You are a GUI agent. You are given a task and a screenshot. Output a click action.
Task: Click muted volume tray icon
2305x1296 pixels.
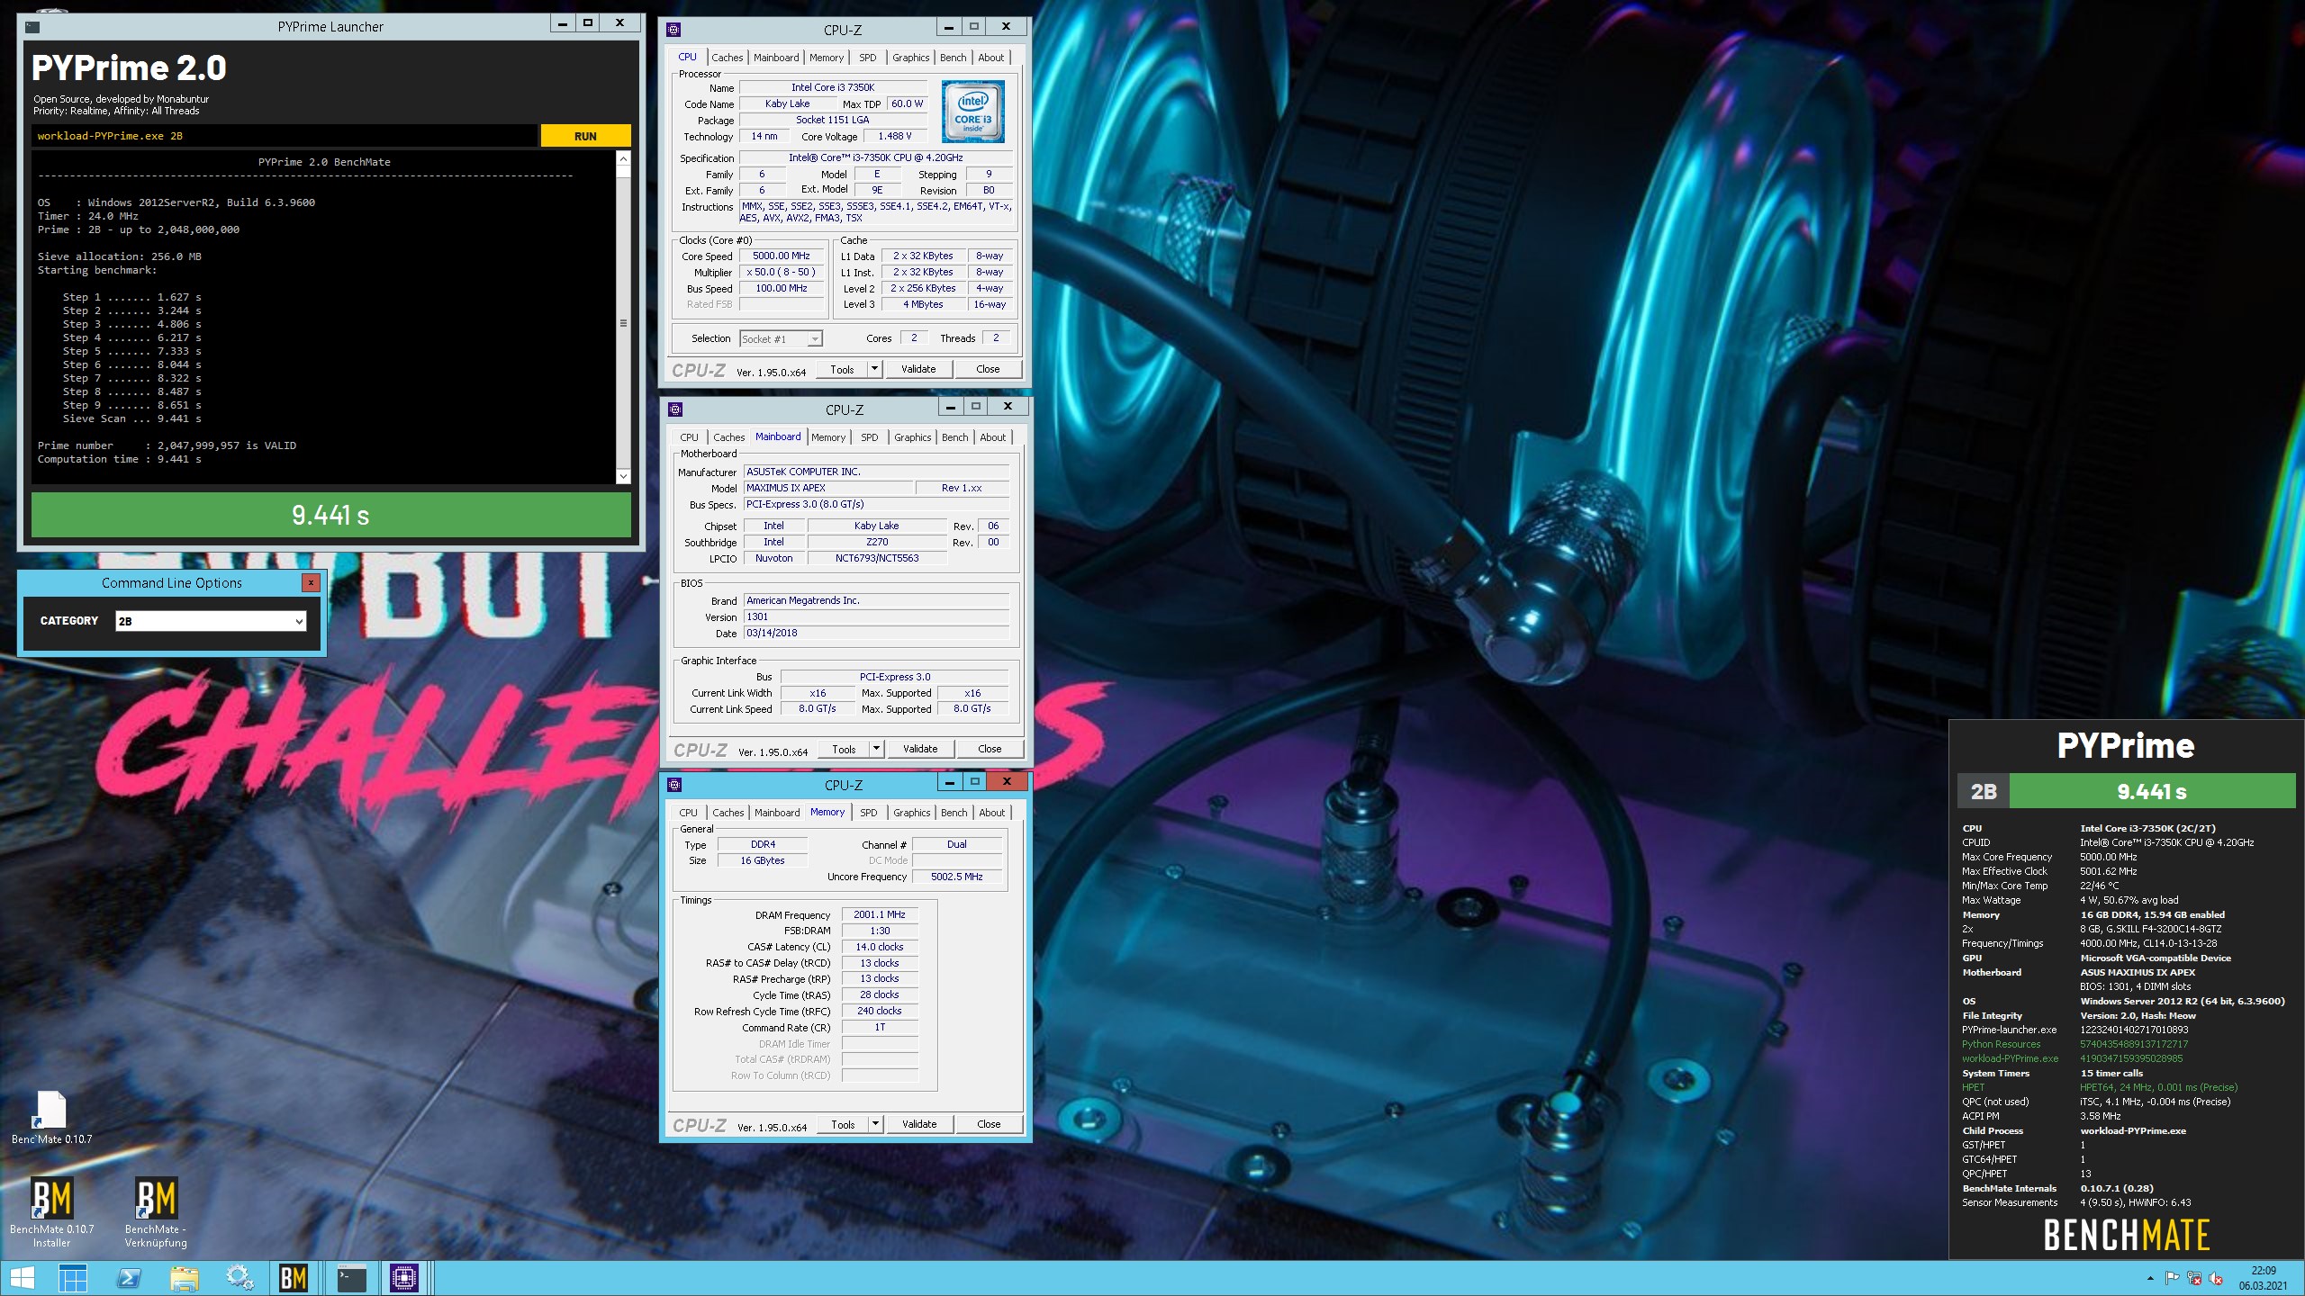pos(2216,1278)
